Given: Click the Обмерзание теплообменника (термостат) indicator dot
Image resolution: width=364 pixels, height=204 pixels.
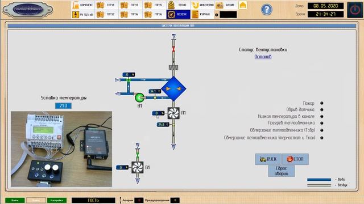Looking at the screenshot, I should (x=322, y=138).
